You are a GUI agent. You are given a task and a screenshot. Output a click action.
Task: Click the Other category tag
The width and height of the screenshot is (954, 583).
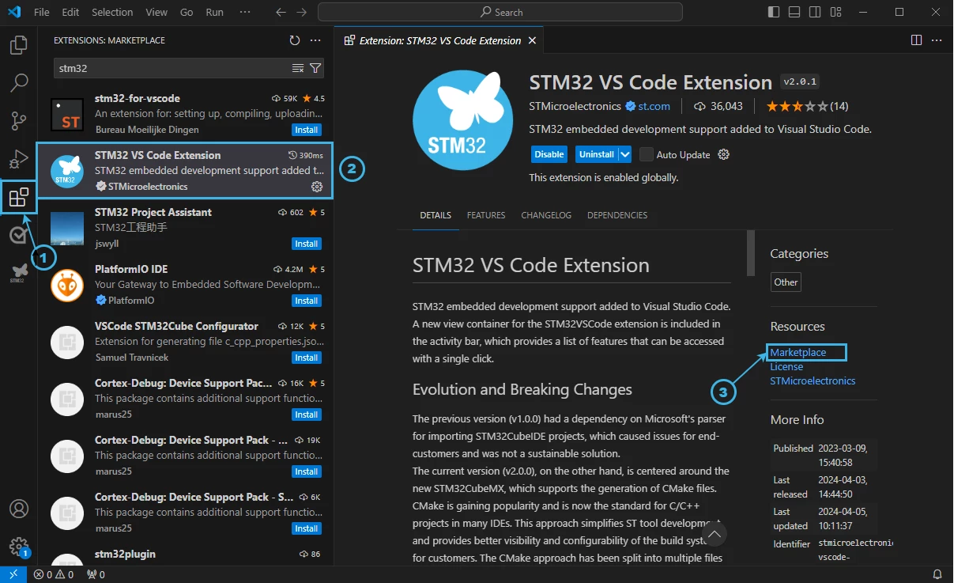point(786,282)
